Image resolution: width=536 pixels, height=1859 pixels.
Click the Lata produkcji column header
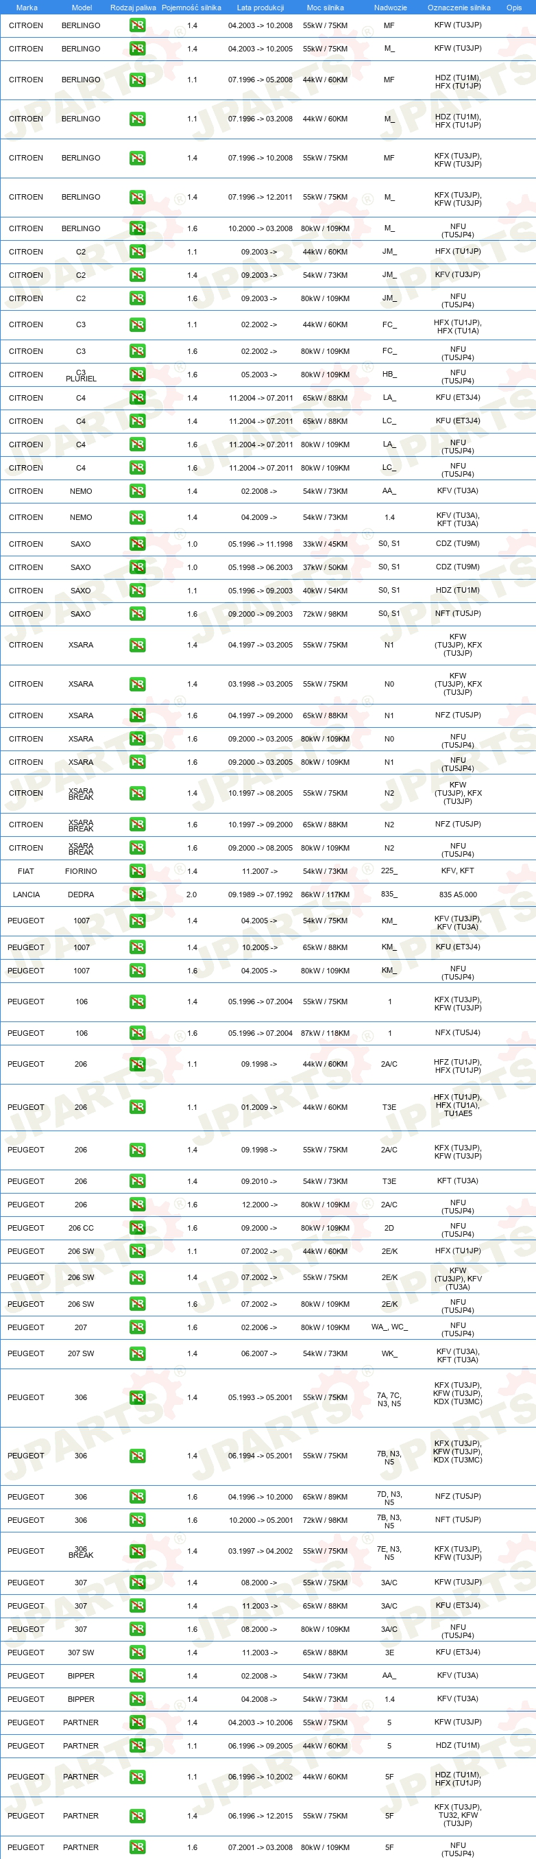pyautogui.click(x=260, y=8)
